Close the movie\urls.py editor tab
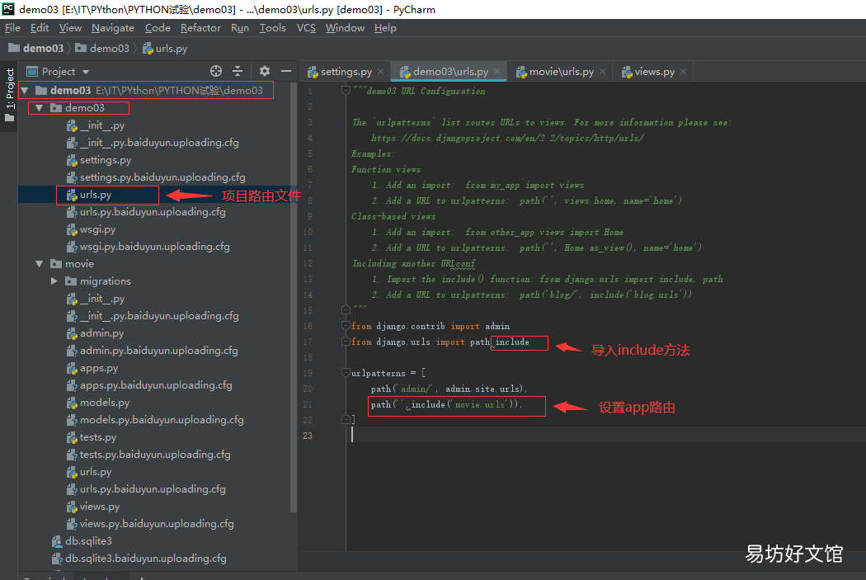Image resolution: width=866 pixels, height=580 pixels. coord(603,72)
